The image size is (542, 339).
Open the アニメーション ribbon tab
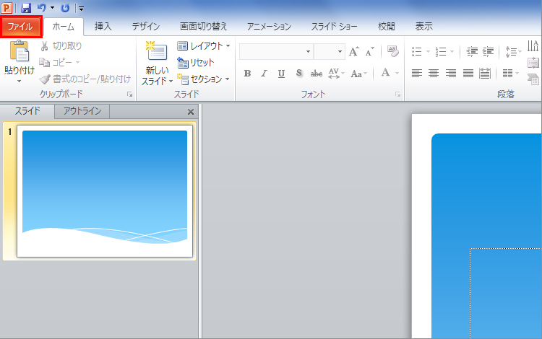point(269,27)
